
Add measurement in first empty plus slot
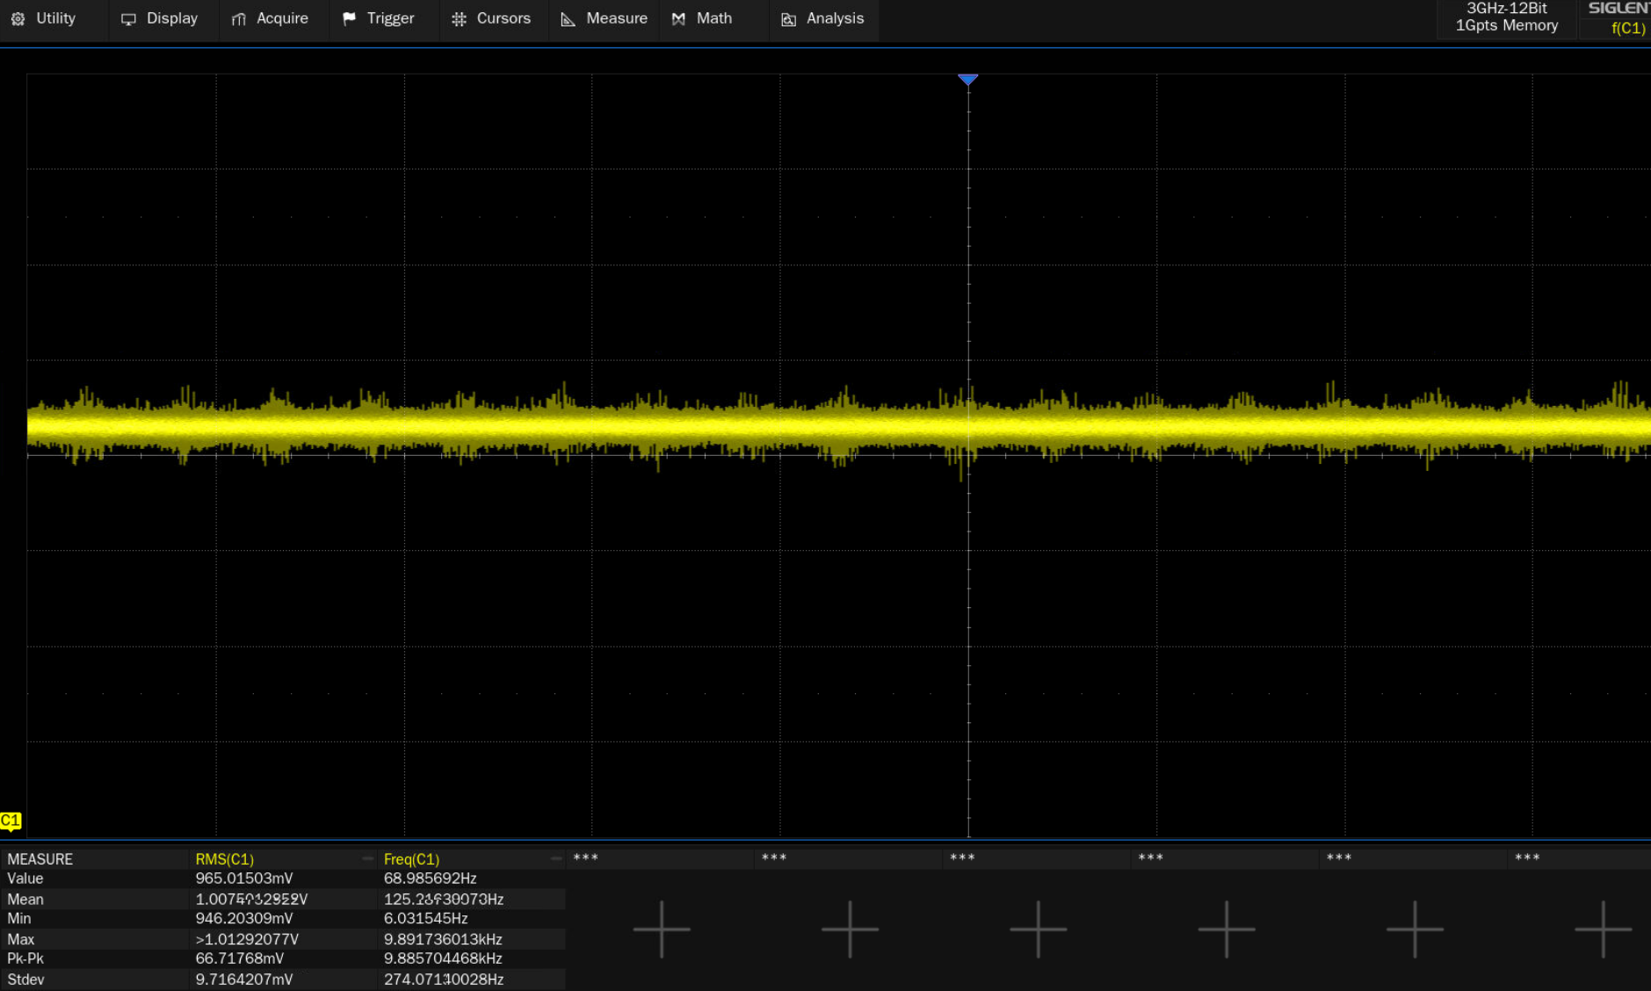(662, 929)
